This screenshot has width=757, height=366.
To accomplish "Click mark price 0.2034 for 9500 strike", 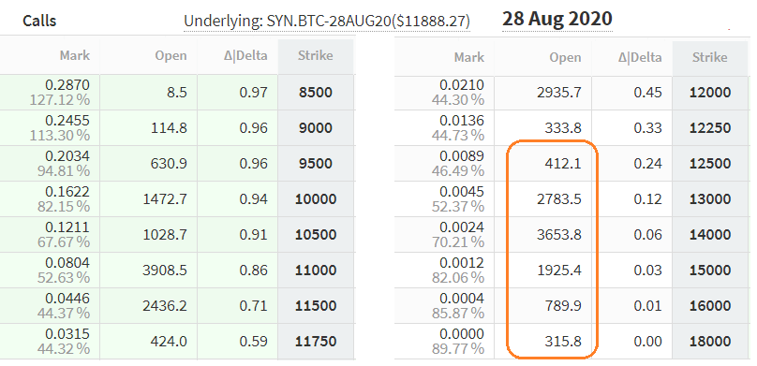I will tap(67, 156).
